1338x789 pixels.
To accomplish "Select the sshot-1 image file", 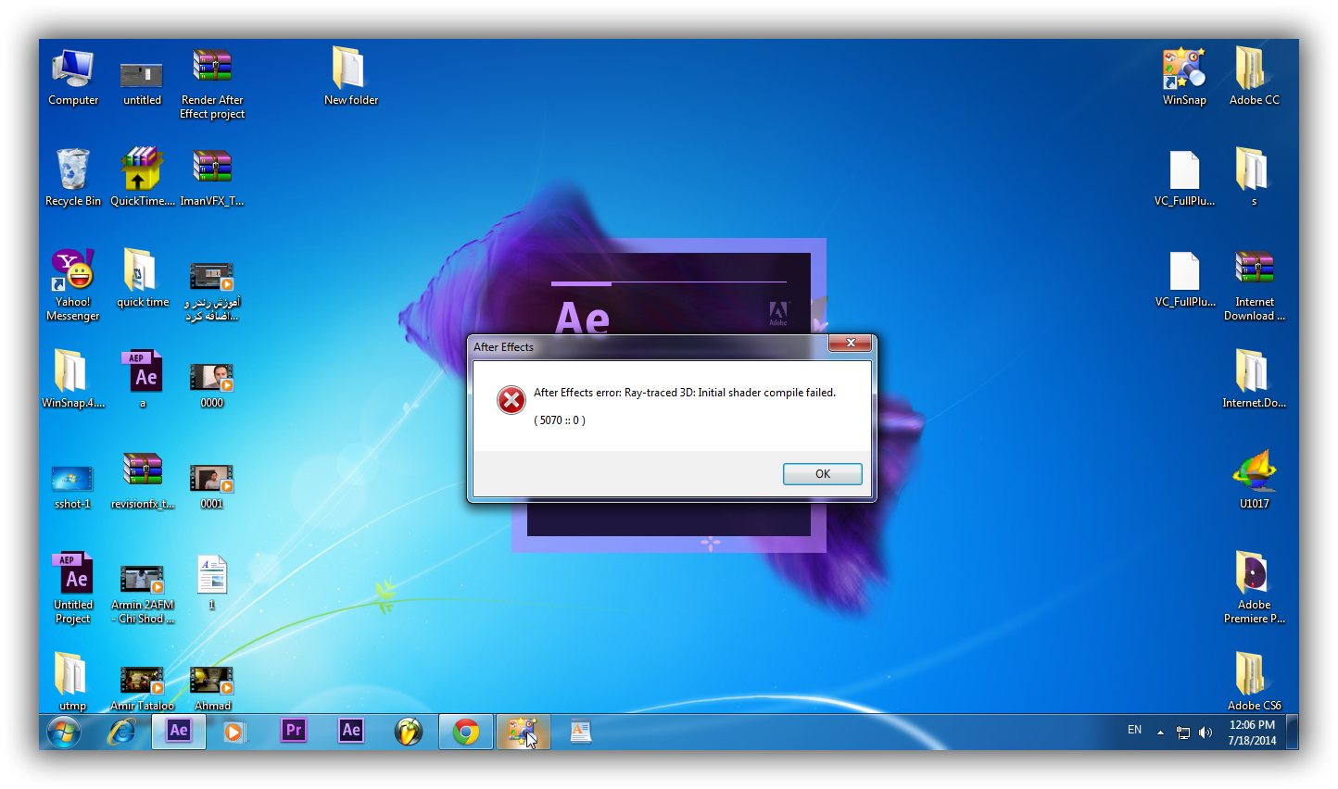I will [x=73, y=487].
